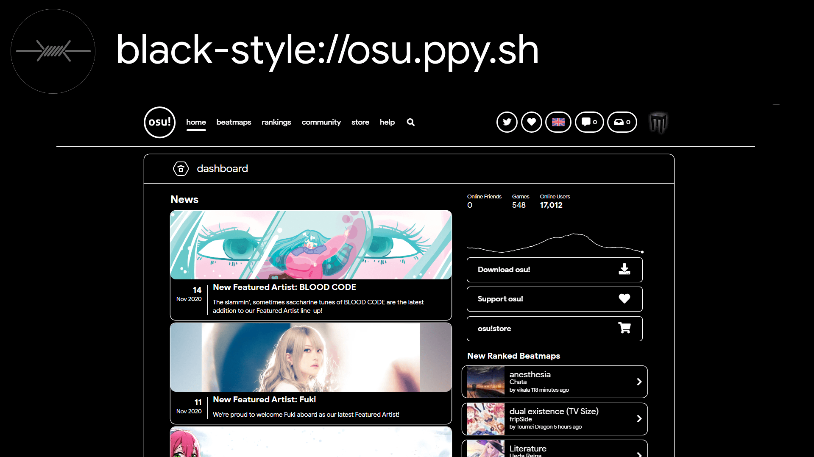Click the download arrow on Download osu!
The height and width of the screenshot is (457, 814).
(625, 270)
